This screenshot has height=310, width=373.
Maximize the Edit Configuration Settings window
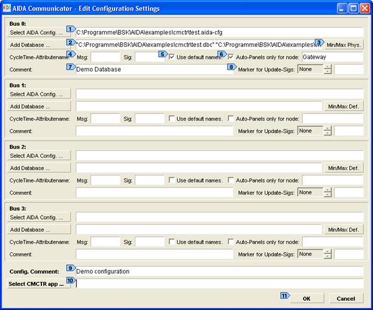pos(353,9)
